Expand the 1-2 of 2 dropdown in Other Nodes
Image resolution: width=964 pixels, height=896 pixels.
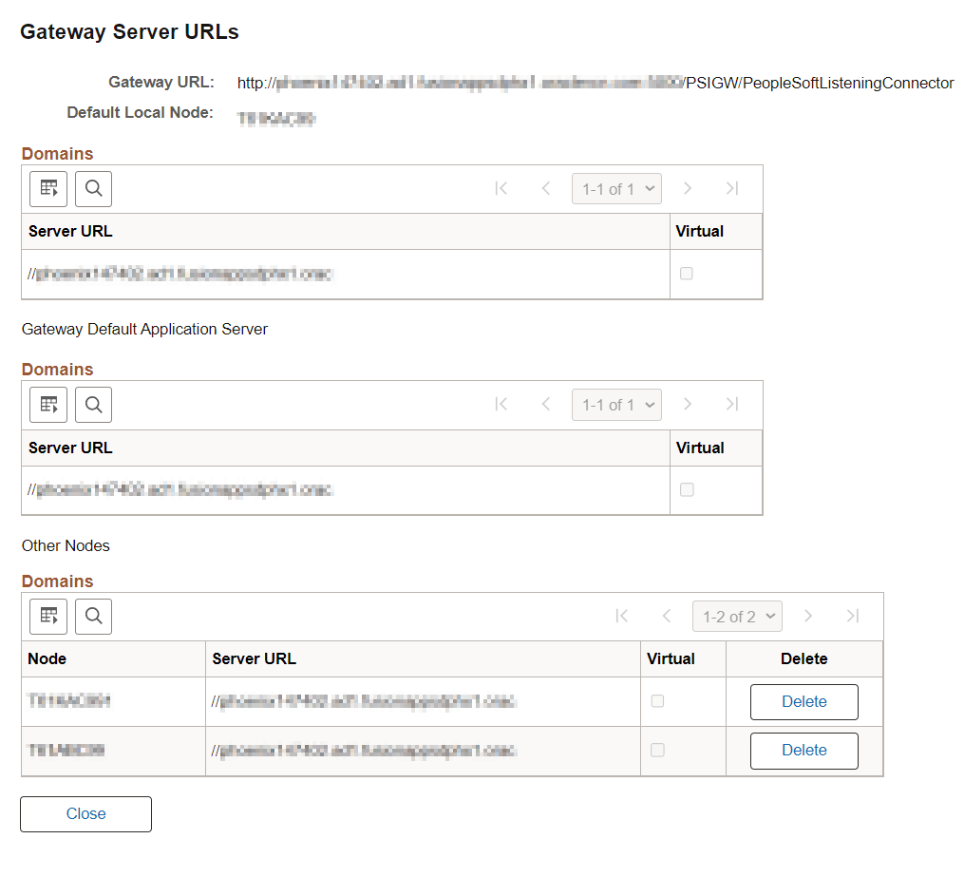click(737, 616)
